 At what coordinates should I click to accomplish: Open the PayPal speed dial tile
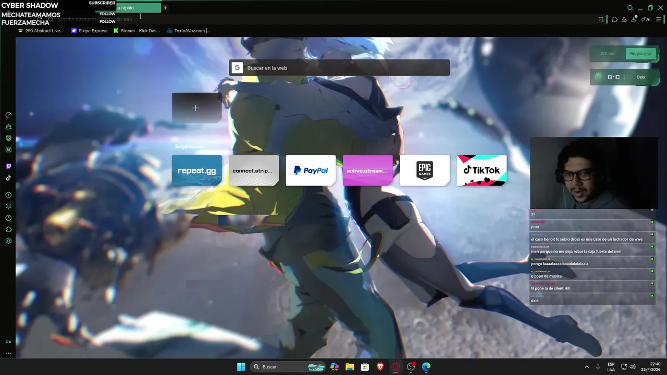coord(311,170)
